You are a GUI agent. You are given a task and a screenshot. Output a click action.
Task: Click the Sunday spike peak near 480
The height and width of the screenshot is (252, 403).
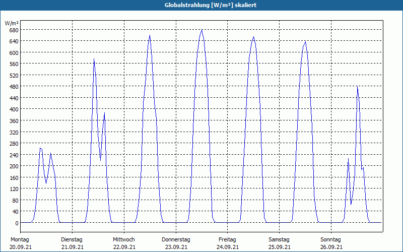coord(357,87)
